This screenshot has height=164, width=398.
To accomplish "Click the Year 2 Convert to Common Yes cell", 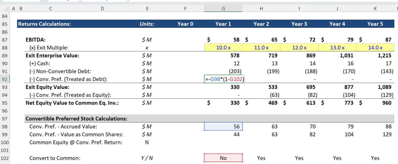I will [x=261, y=158].
